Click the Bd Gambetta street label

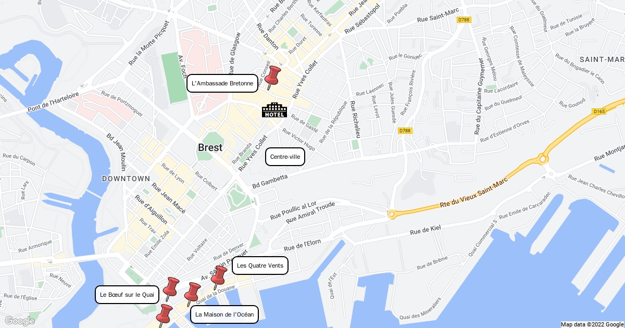pyautogui.click(x=270, y=182)
